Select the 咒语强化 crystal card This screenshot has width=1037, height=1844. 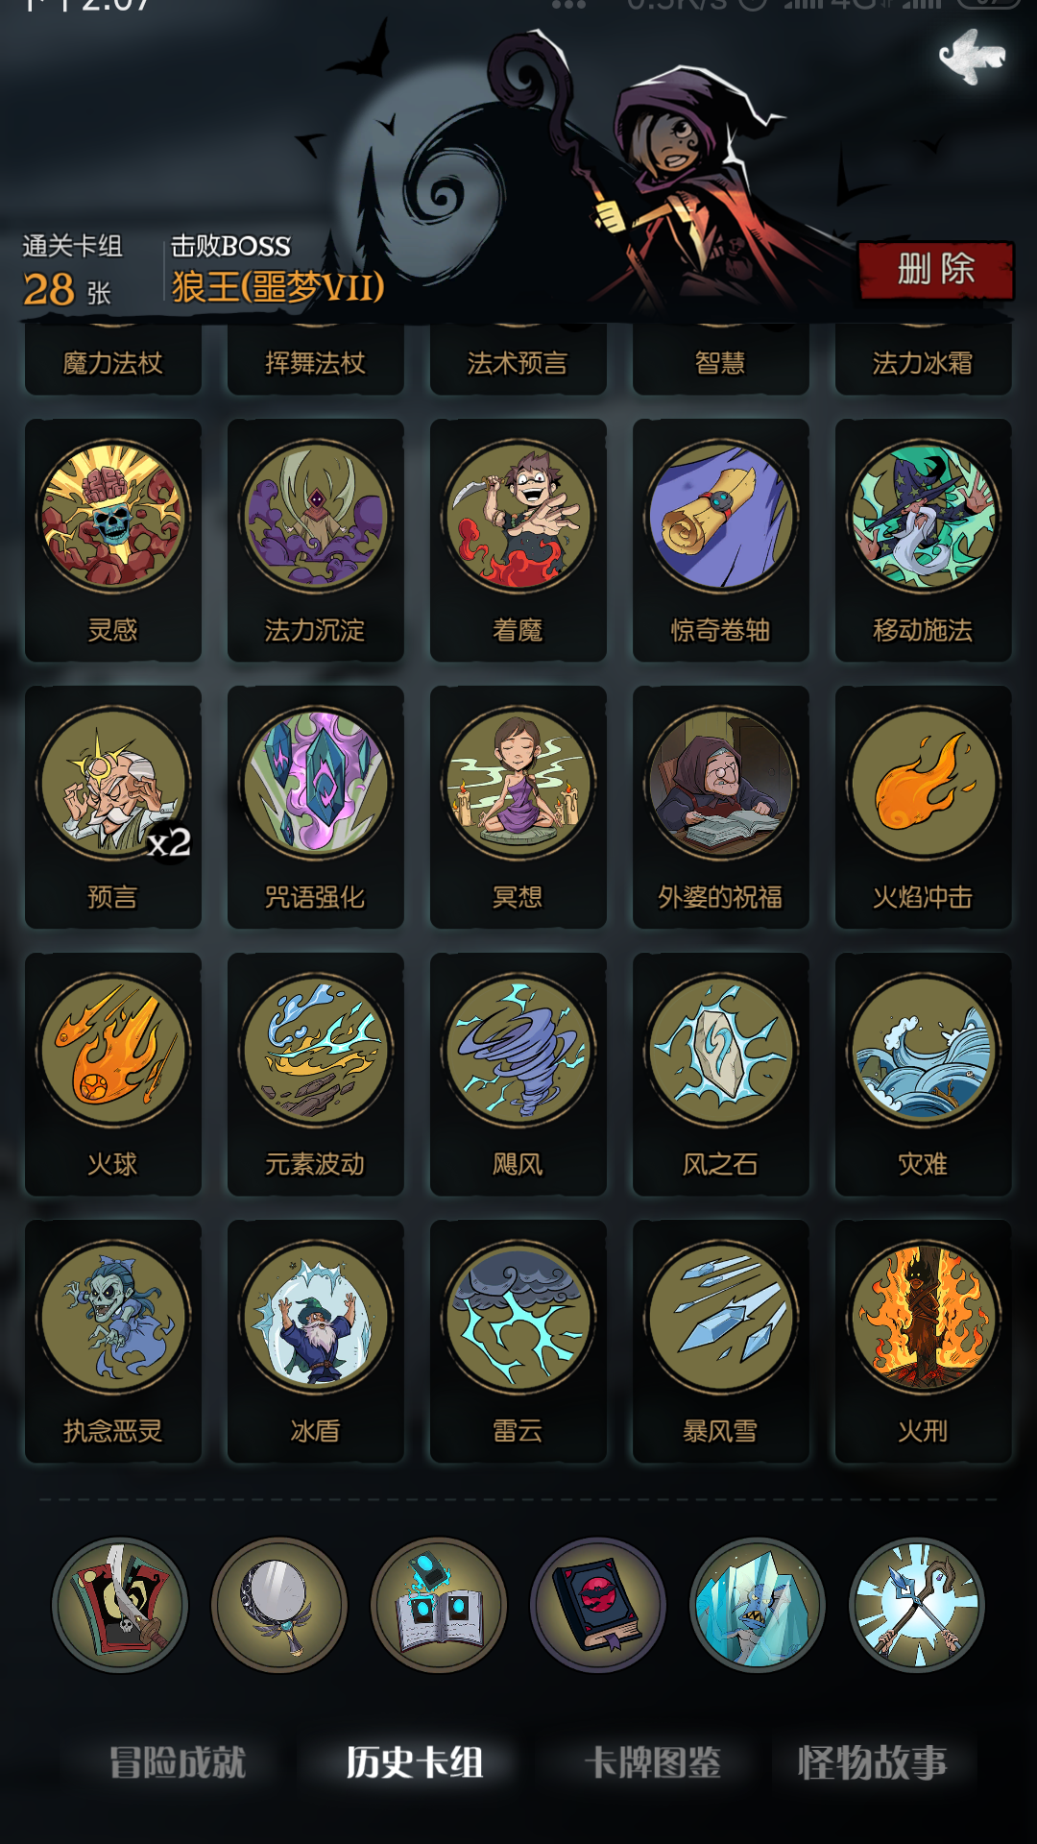pyautogui.click(x=315, y=807)
